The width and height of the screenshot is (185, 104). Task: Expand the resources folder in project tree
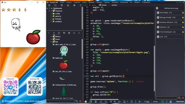coord(49,11)
